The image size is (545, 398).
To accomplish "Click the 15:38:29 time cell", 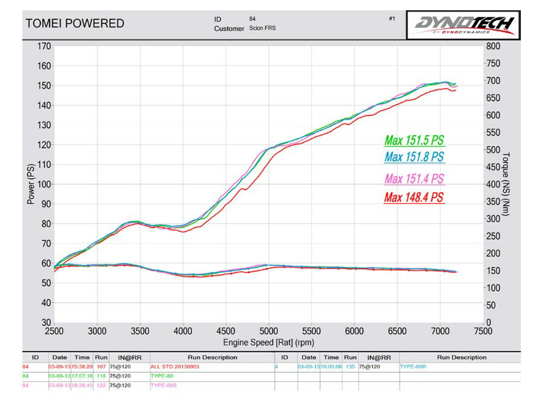I will [x=82, y=367].
